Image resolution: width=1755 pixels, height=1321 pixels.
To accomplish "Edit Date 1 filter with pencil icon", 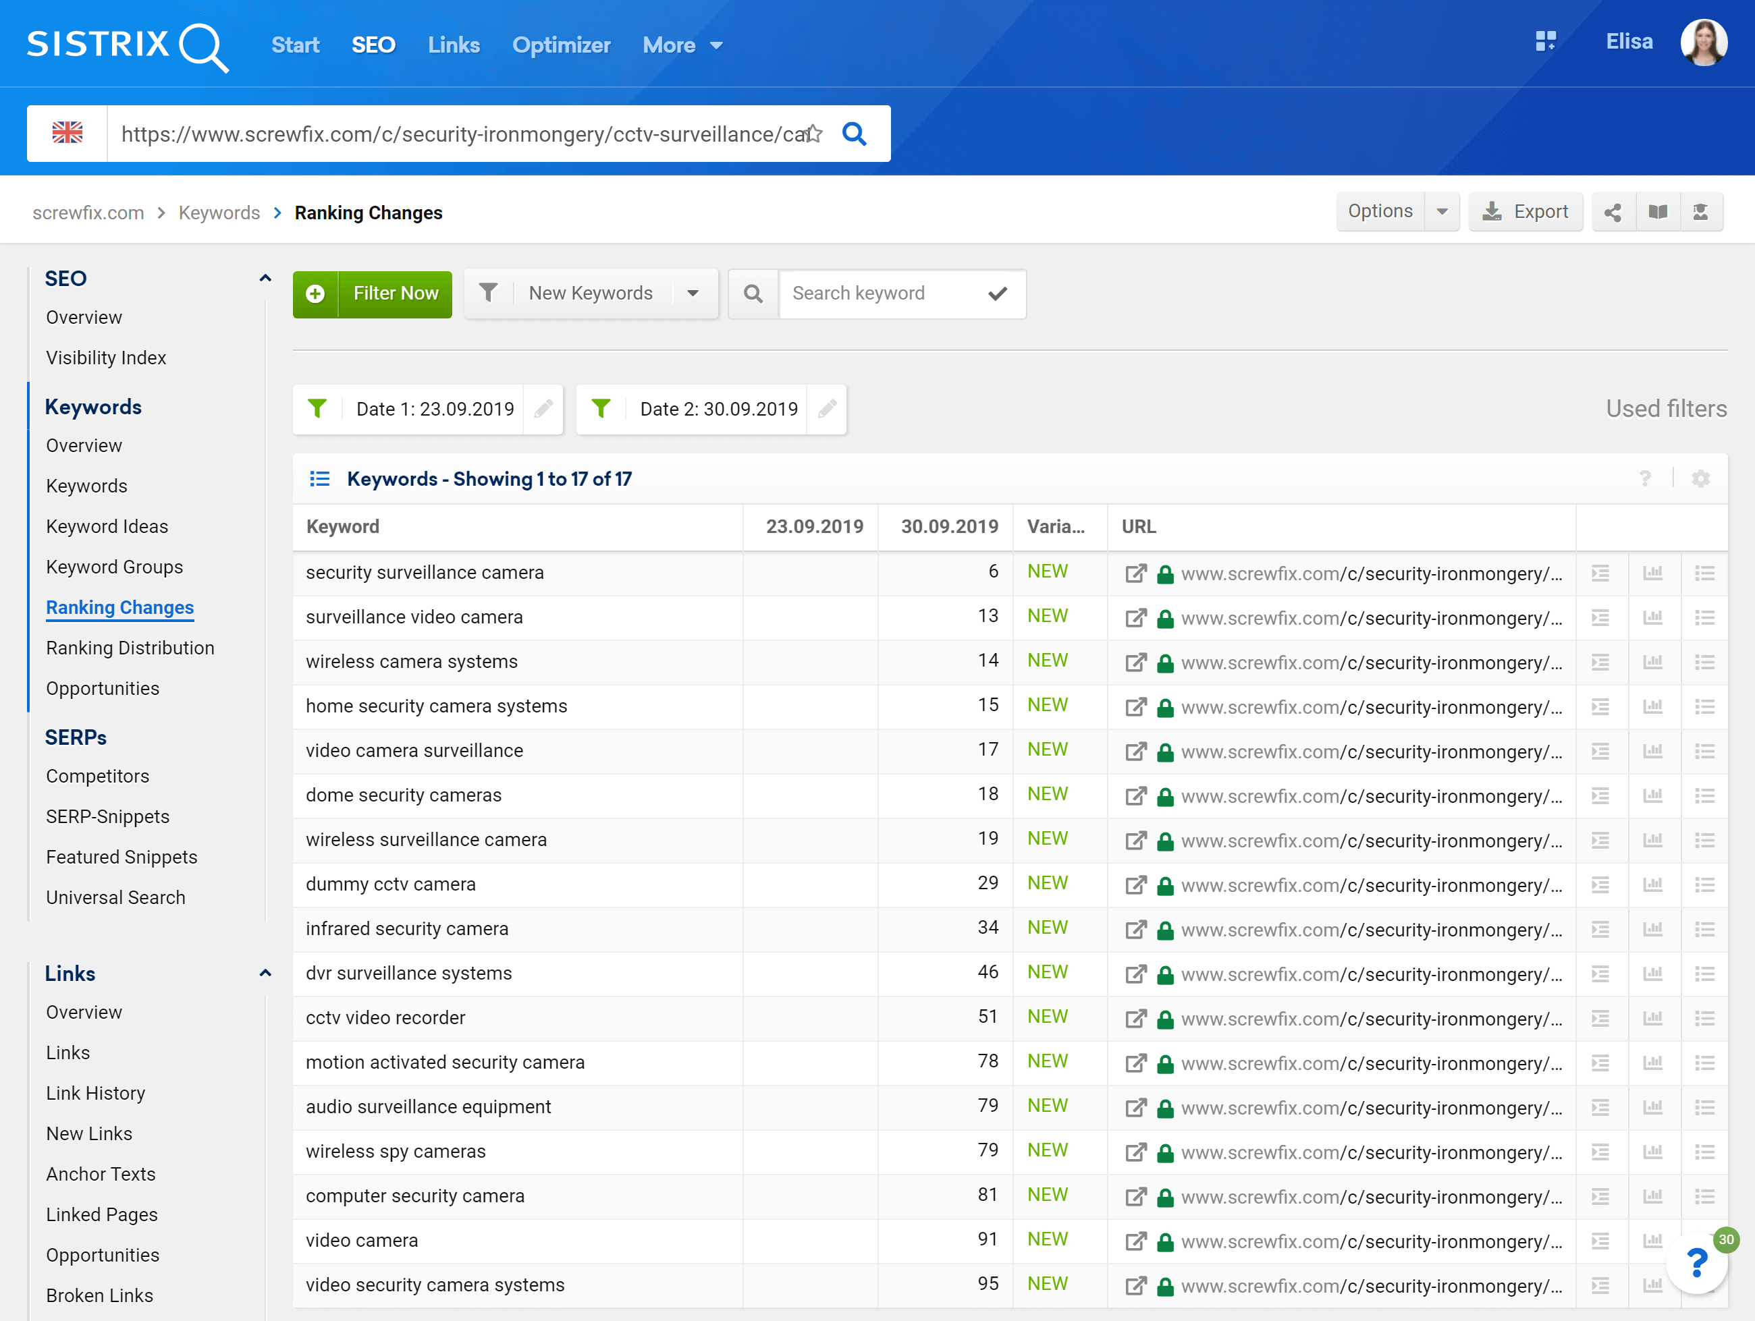I will (x=543, y=409).
